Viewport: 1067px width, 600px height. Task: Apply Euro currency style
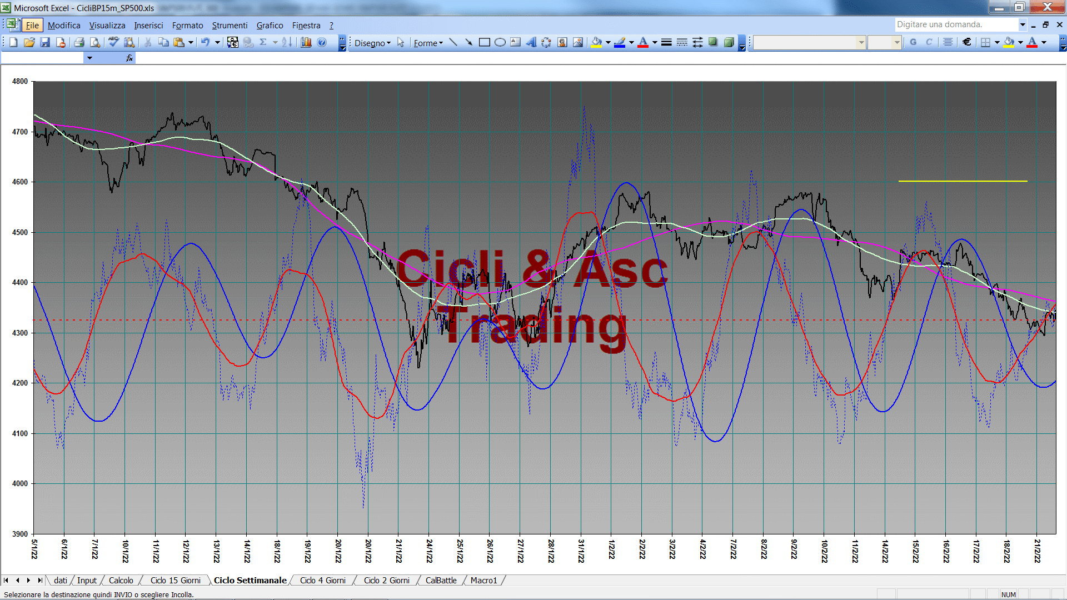pyautogui.click(x=967, y=42)
